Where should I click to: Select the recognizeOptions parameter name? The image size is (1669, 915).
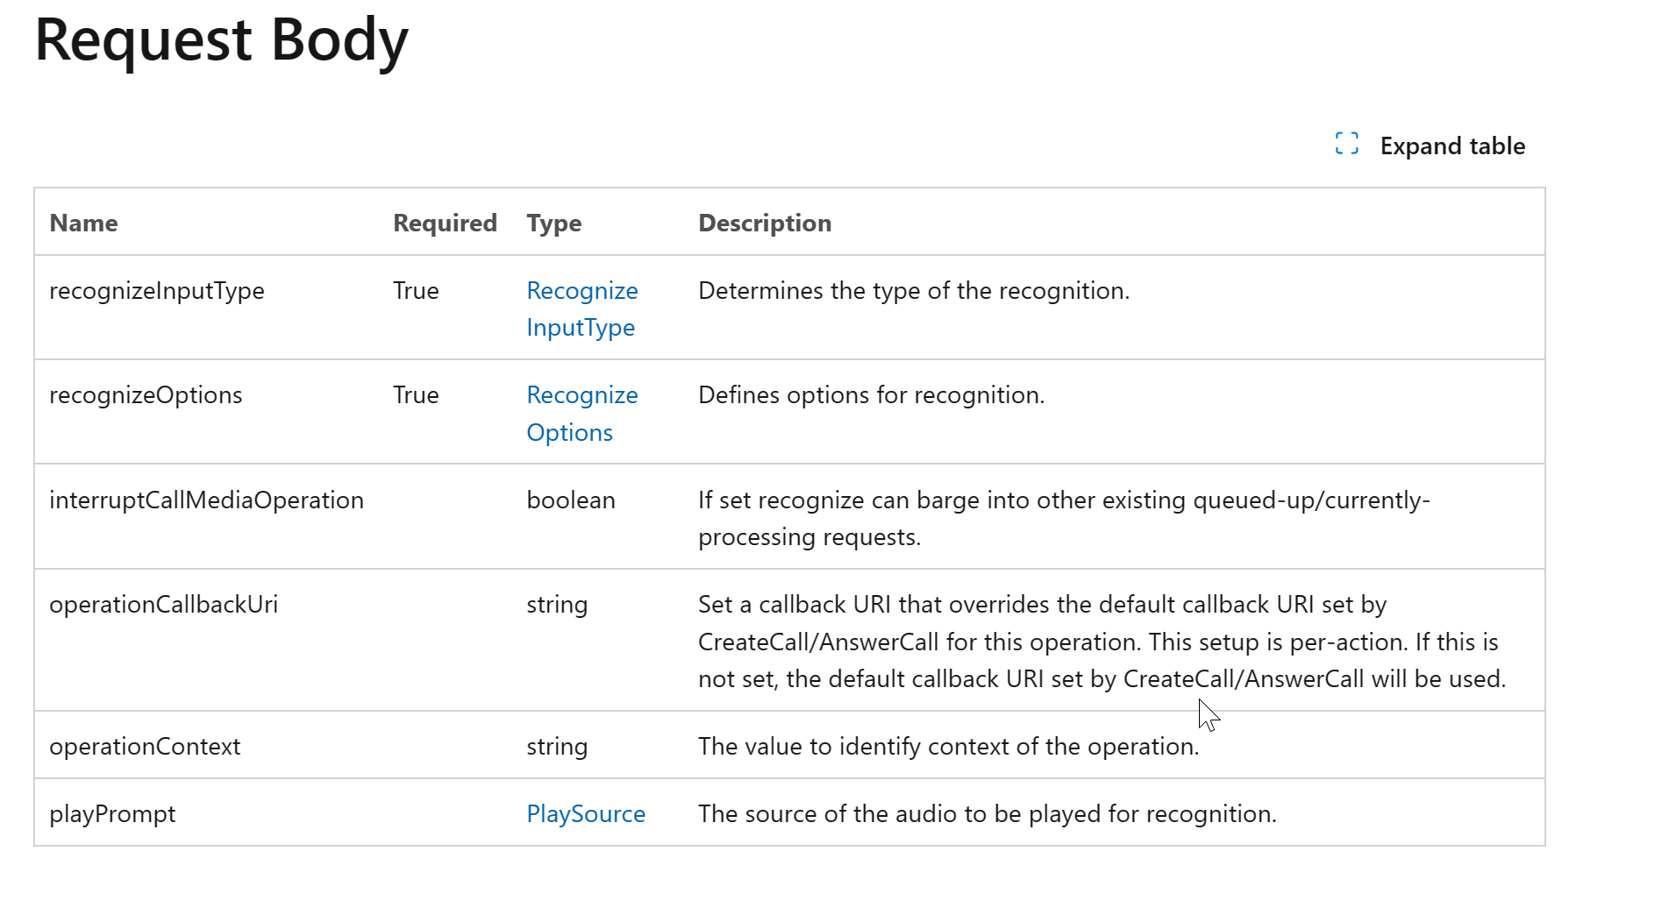tap(146, 395)
